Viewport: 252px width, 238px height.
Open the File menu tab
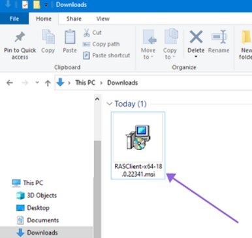click(14, 19)
